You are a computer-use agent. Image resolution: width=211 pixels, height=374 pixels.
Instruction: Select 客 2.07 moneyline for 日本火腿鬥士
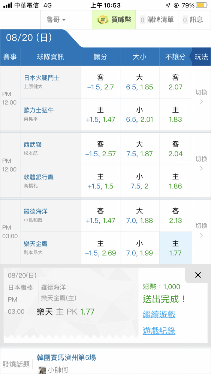click(x=175, y=82)
